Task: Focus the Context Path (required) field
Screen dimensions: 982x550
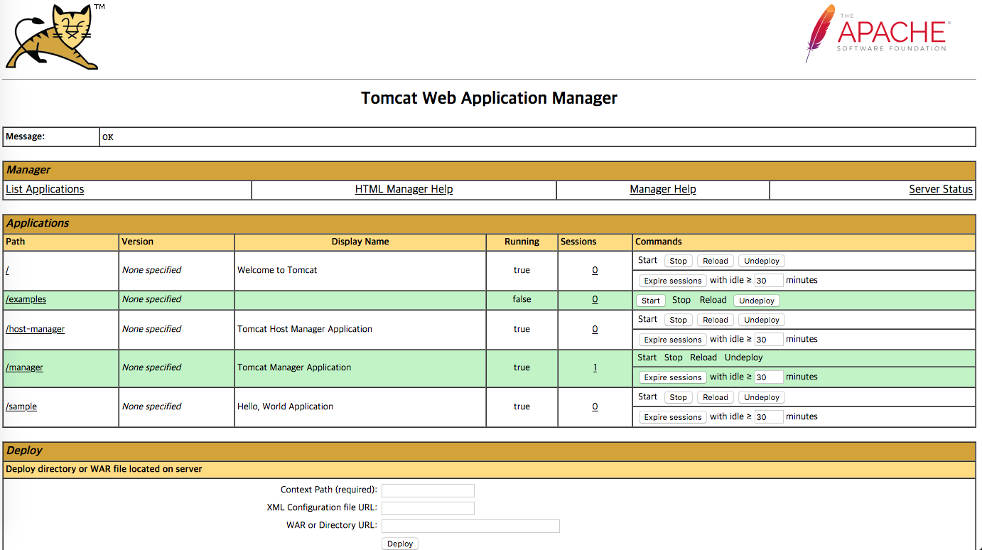Action: tap(428, 490)
